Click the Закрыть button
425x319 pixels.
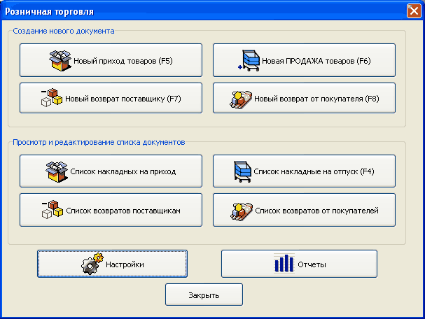tap(204, 295)
